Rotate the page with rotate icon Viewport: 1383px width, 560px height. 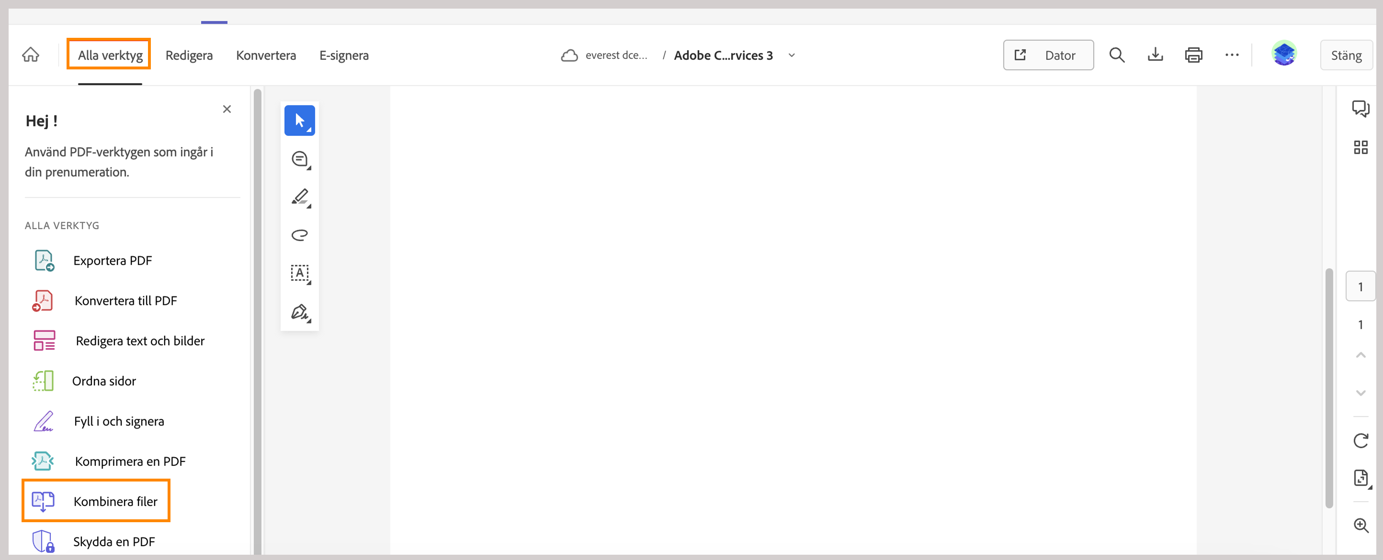point(1360,440)
